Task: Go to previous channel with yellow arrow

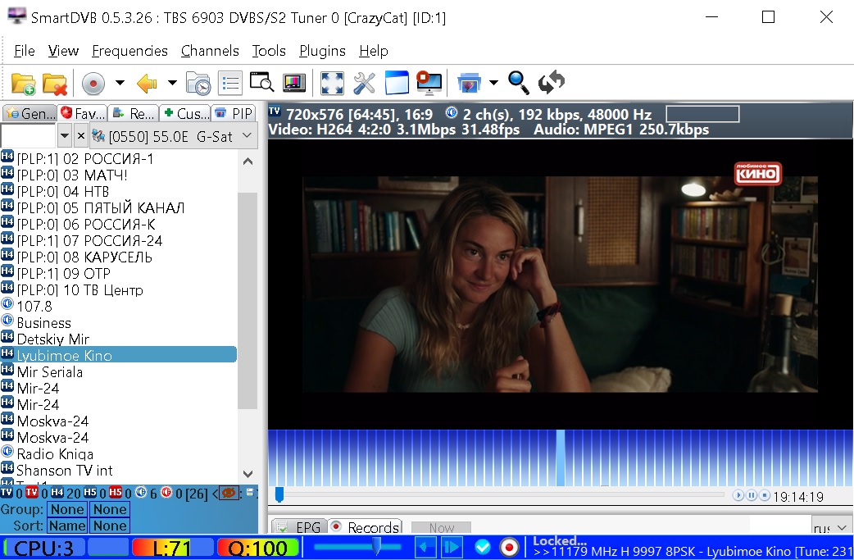Action: [147, 84]
